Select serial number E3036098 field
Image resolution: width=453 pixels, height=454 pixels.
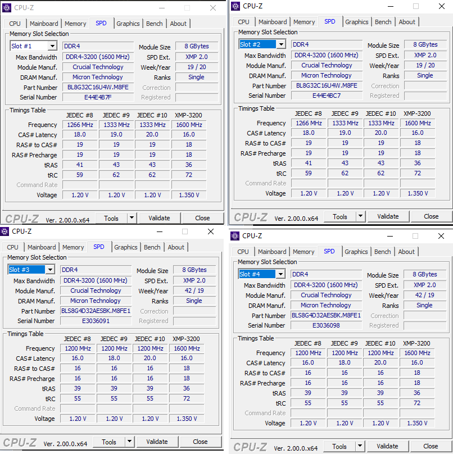click(x=326, y=325)
